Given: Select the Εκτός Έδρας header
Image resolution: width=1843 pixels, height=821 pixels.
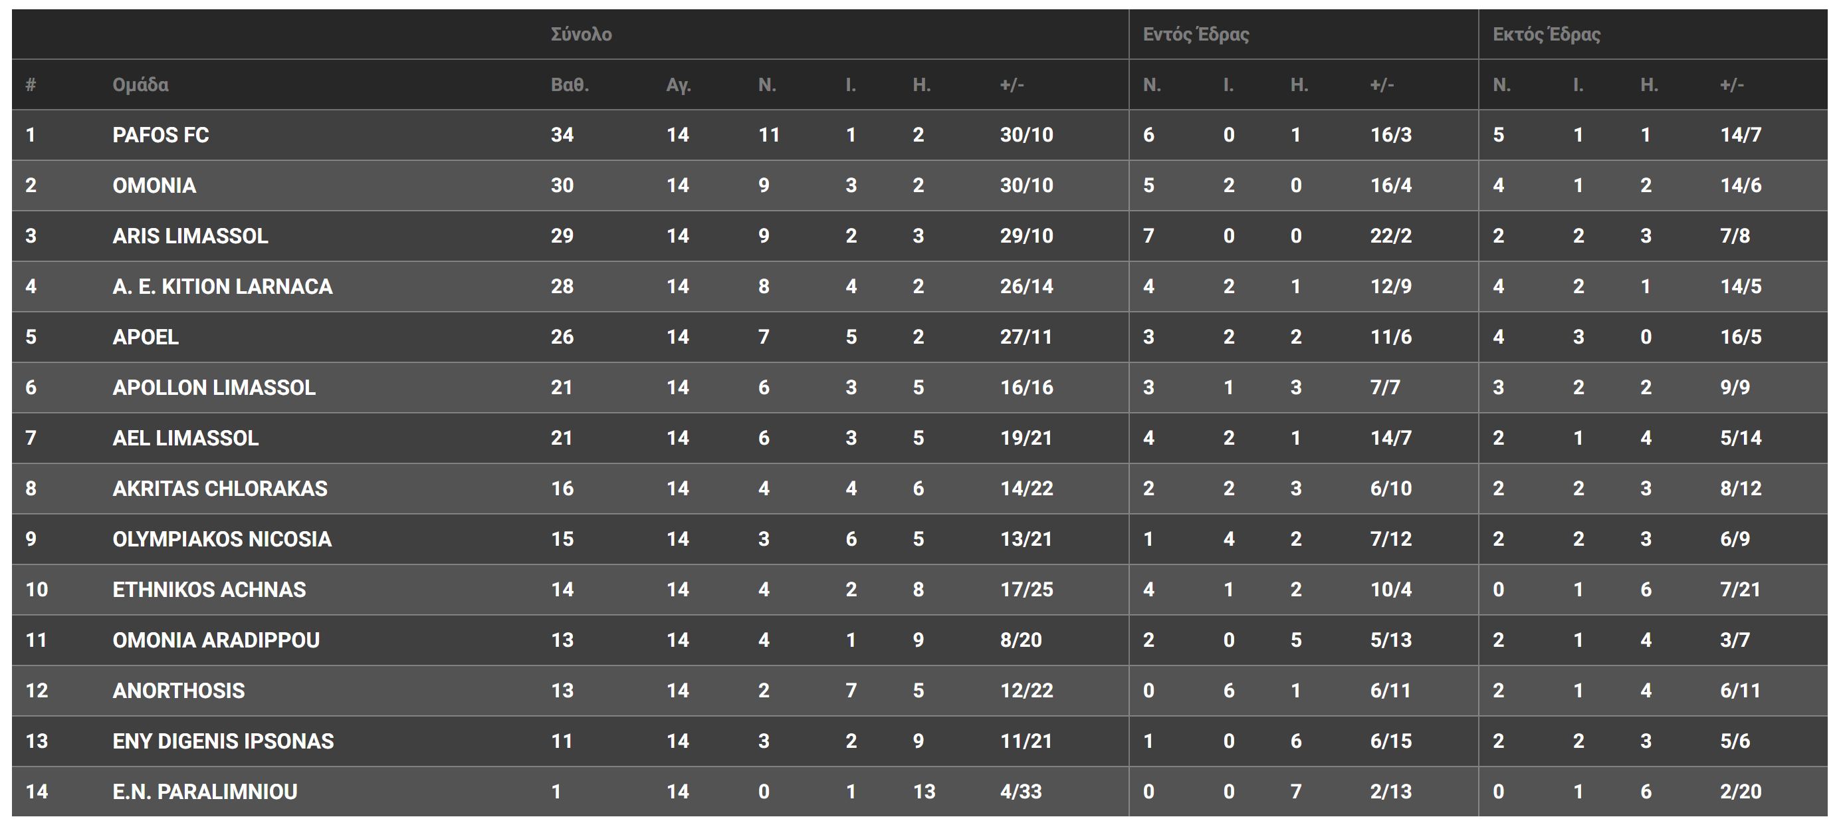Looking at the screenshot, I should click(1546, 35).
